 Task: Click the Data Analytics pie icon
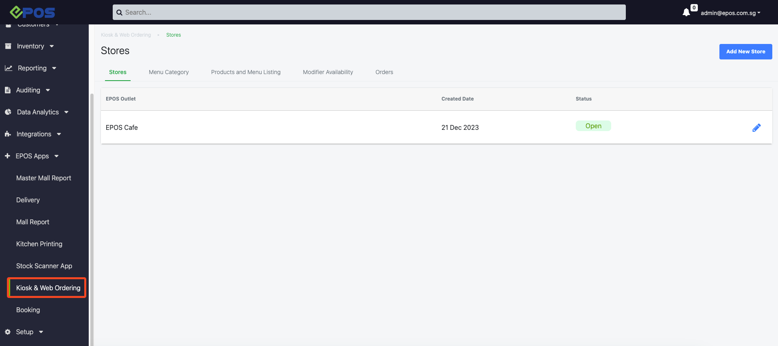click(x=8, y=112)
